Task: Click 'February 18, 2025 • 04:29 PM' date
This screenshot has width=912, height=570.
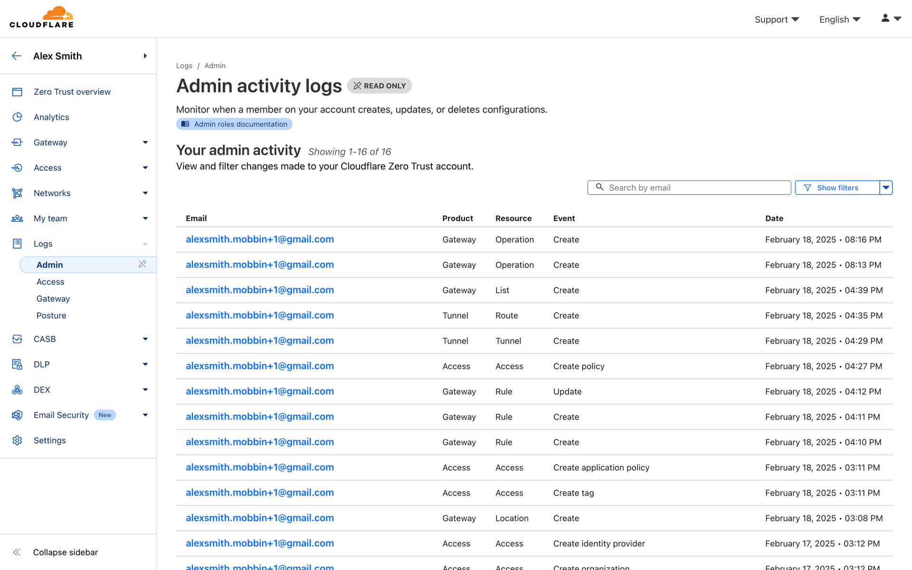Action: tap(824, 341)
